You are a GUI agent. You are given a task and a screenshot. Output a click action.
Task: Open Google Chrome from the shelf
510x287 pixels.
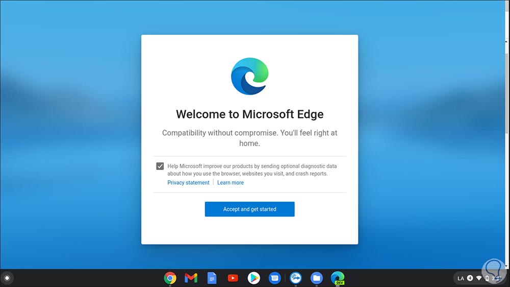tap(170, 278)
